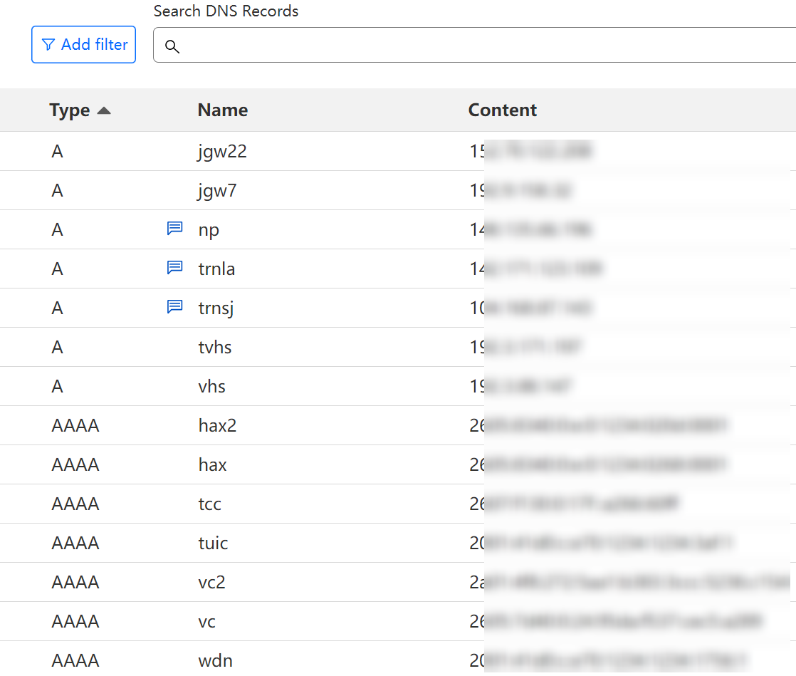Click the hax record's AAAA type cell

[x=75, y=464]
